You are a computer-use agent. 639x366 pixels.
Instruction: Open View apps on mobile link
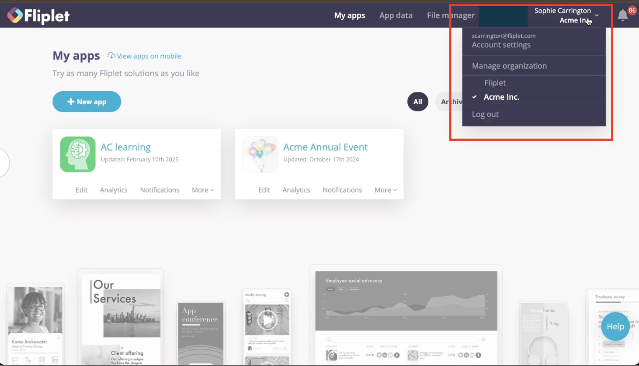pyautogui.click(x=149, y=56)
